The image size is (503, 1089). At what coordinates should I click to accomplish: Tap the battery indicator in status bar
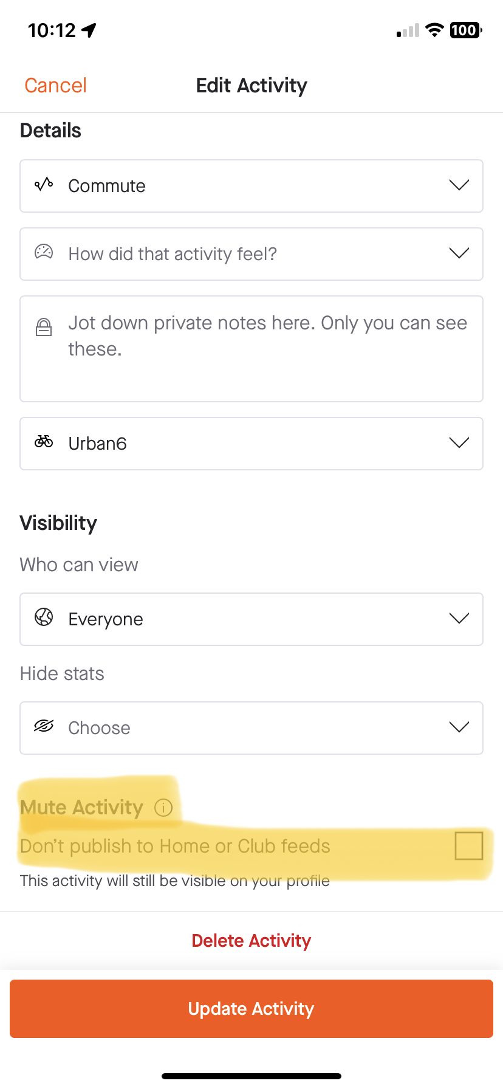click(x=465, y=30)
